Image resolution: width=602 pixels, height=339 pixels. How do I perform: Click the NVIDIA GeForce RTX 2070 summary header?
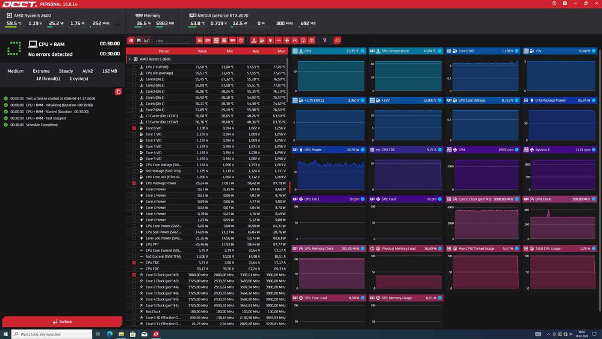click(x=219, y=16)
